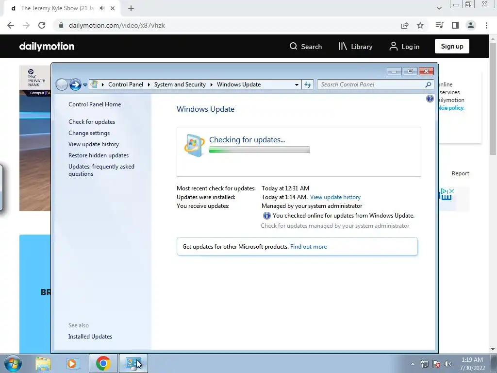The height and width of the screenshot is (373, 497).
Task: Click the Control Panel taskbar button
Action: pos(133,363)
